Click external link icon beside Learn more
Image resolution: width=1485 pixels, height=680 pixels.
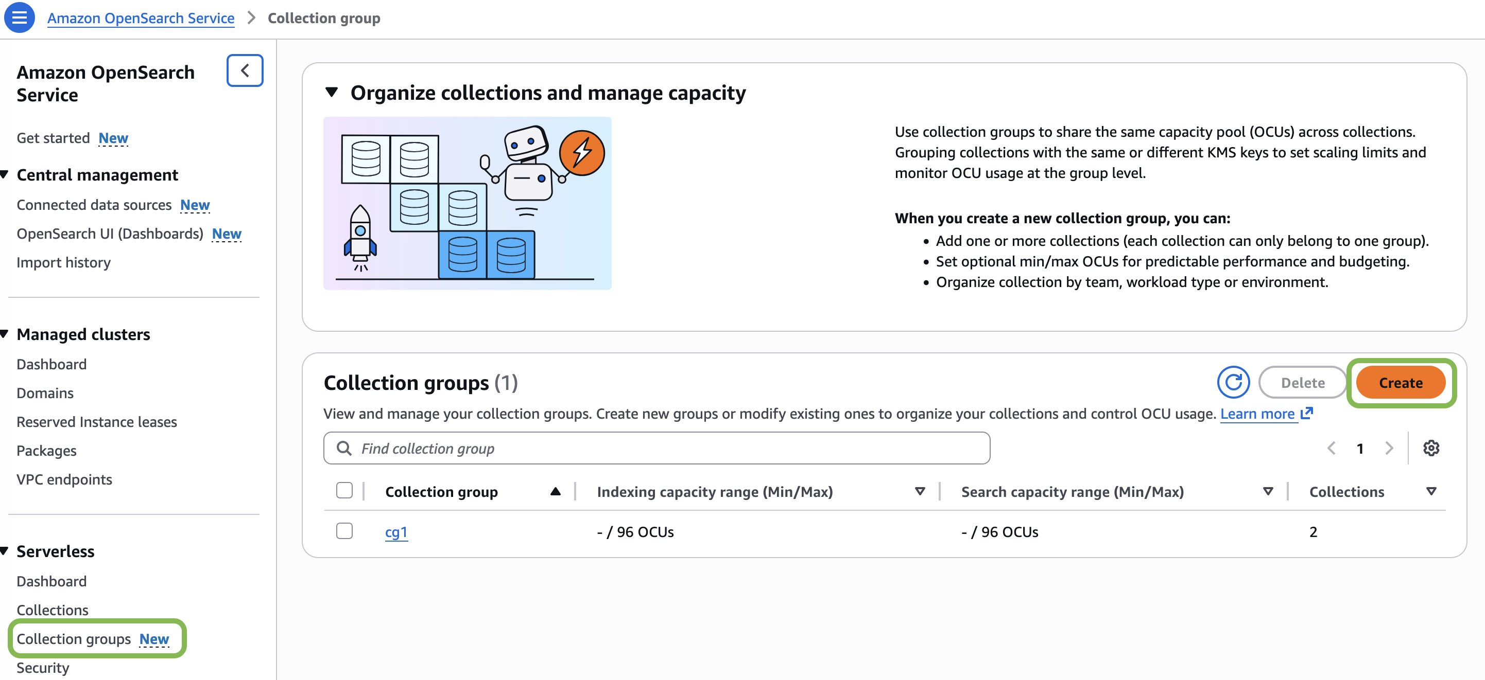(1307, 413)
